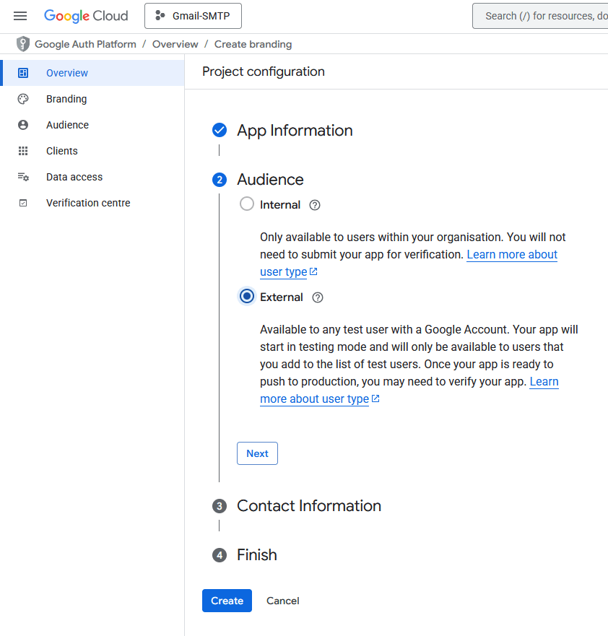Navigate to Overview via the breadcrumb
This screenshot has height=636, width=608.
coord(175,43)
